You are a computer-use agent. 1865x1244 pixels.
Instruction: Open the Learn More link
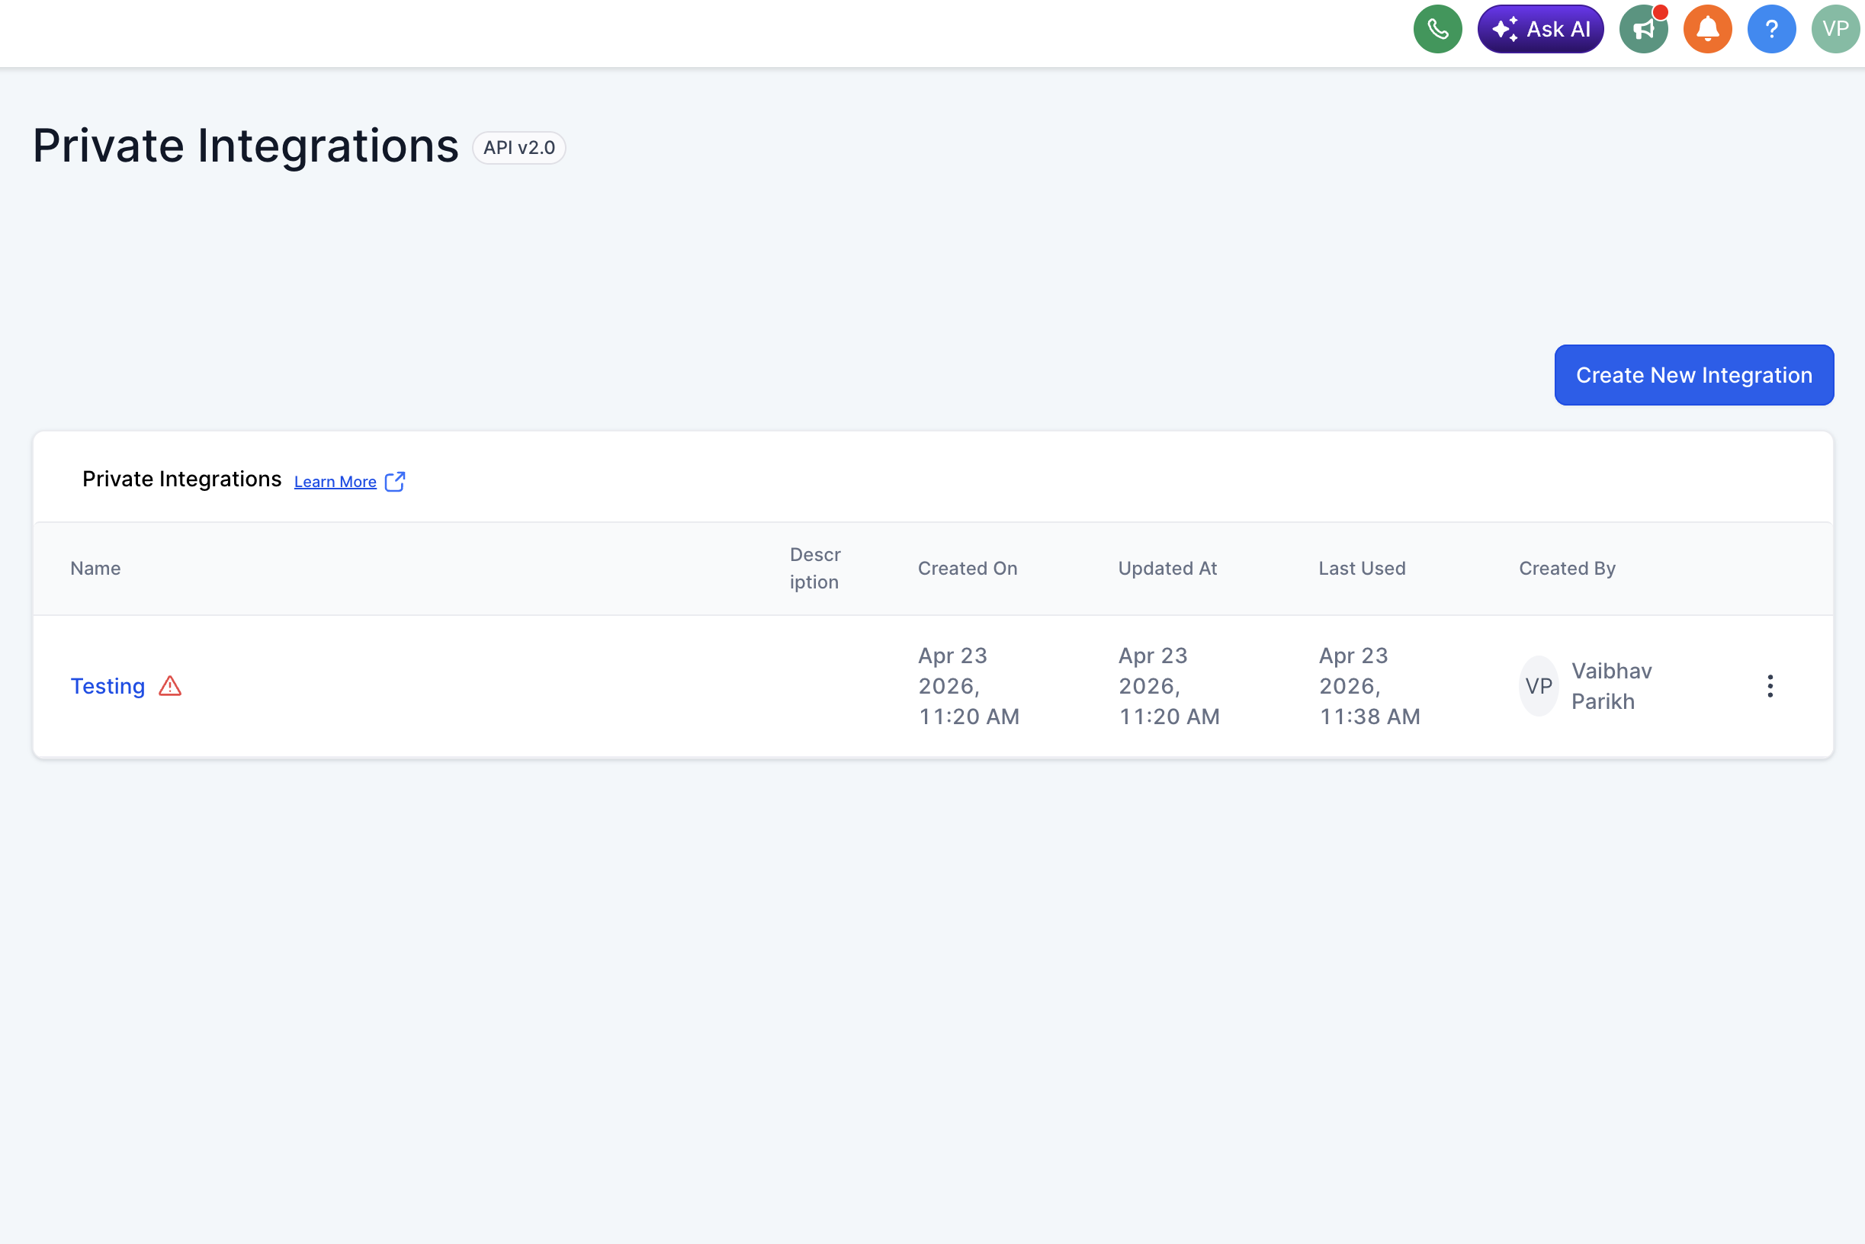point(335,482)
